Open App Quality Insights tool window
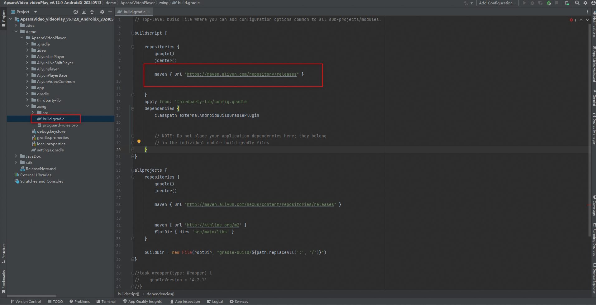This screenshot has height=305, width=596. click(142, 302)
